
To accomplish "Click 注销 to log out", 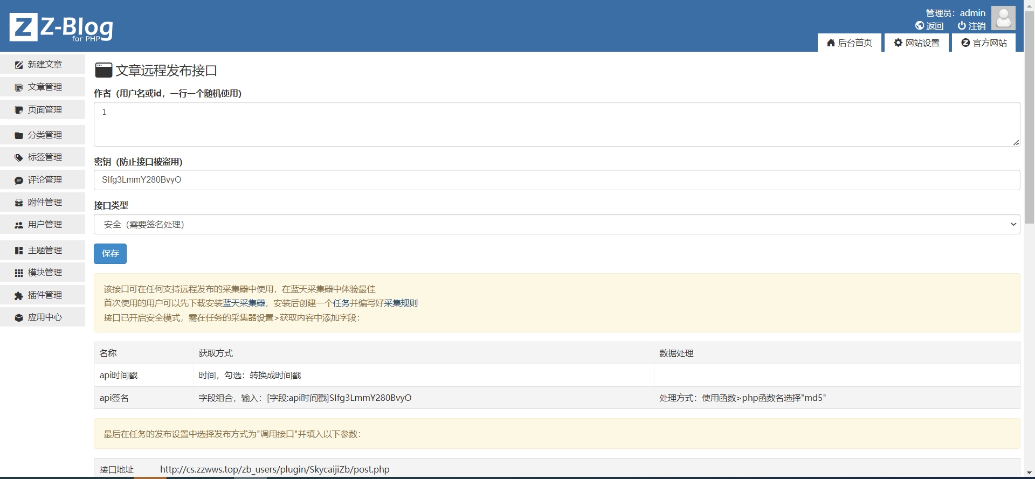I will (x=971, y=26).
